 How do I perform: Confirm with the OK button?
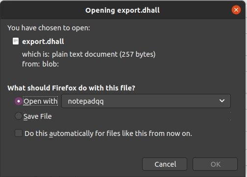tap(215, 164)
